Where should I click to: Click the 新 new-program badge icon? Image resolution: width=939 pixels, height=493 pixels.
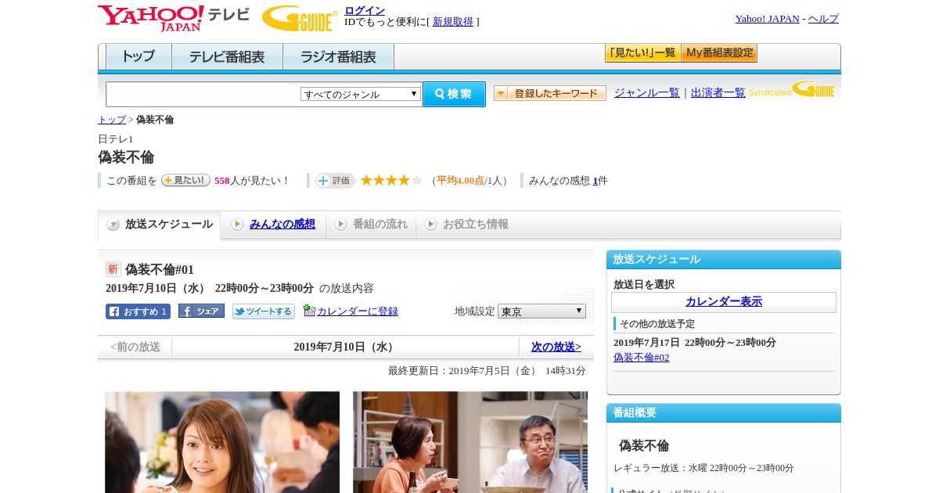click(x=113, y=269)
